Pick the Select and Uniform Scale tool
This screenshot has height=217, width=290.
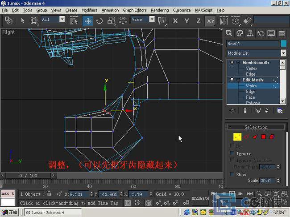(111, 21)
